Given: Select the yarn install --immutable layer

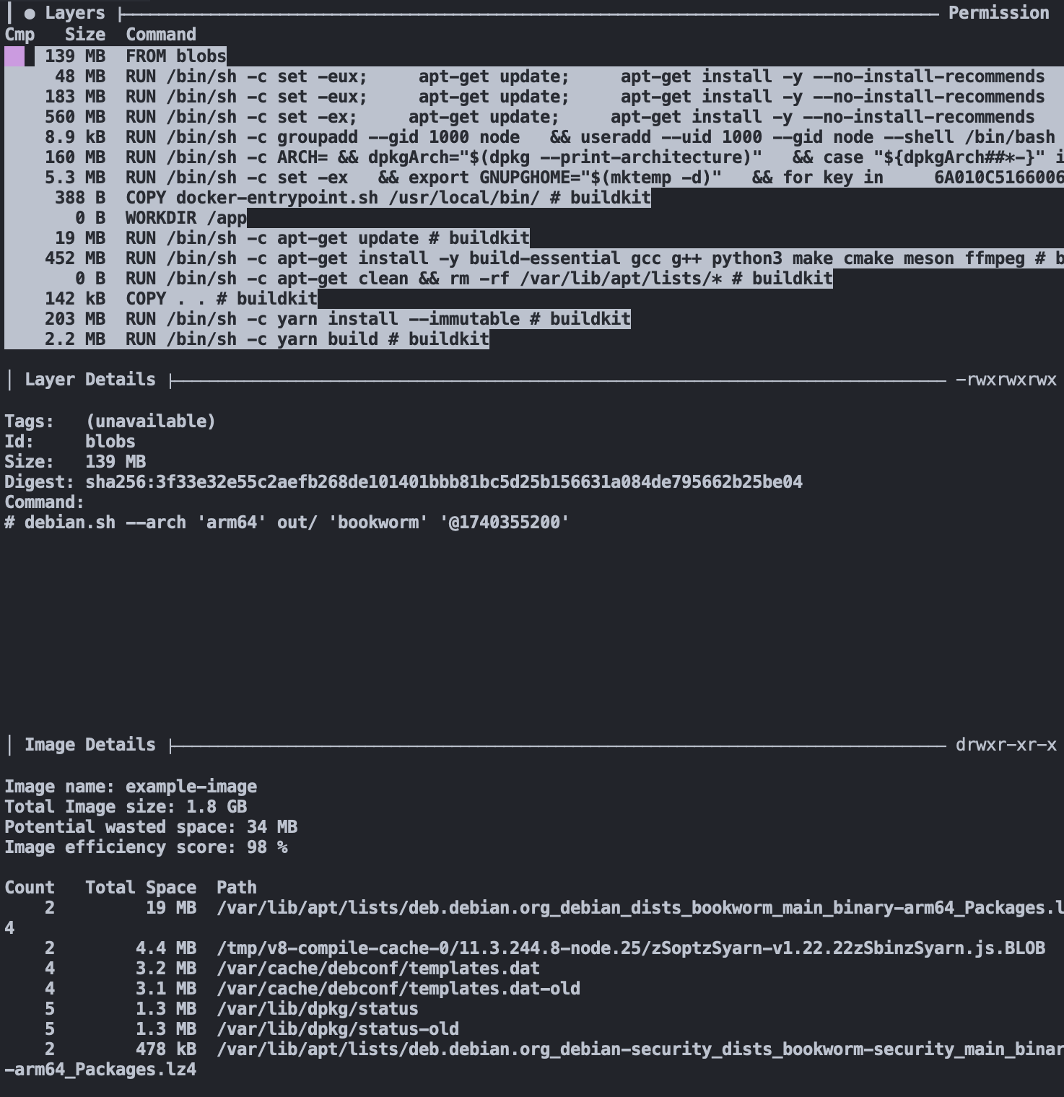Looking at the screenshot, I should coord(378,319).
